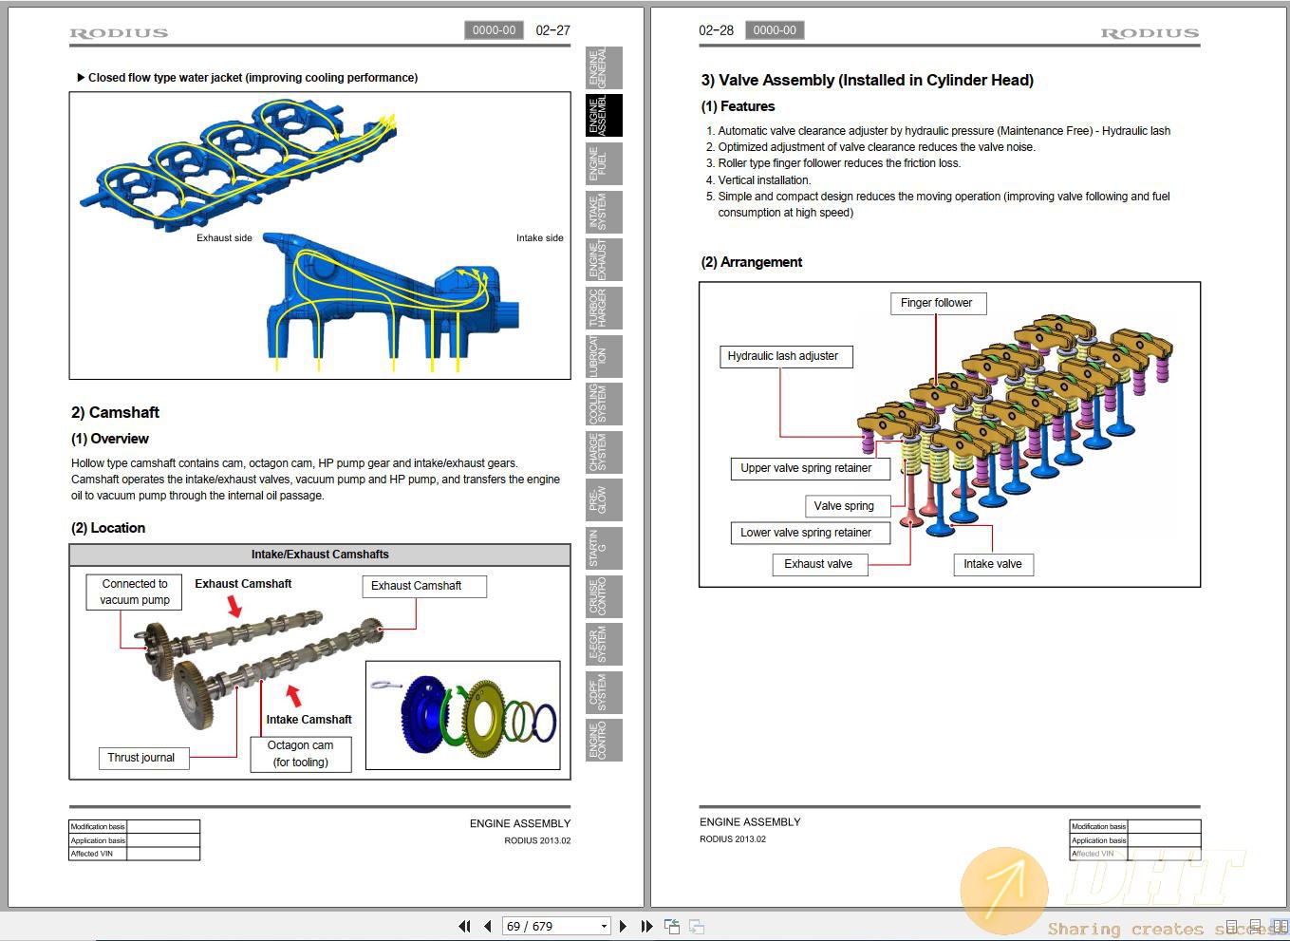Click the 'Exhaust side' diagram caption
The width and height of the screenshot is (1290, 941).
point(224,238)
